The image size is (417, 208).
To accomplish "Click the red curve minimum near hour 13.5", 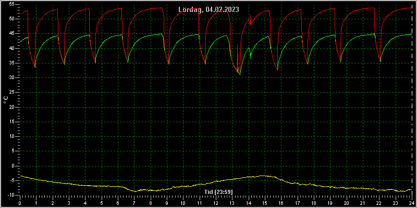I will click(240, 74).
